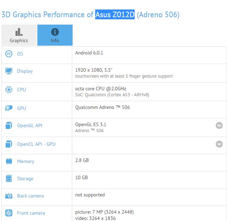
Task: Click the 1920 x 1080, 5.5" value
Action: pyautogui.click(x=94, y=70)
